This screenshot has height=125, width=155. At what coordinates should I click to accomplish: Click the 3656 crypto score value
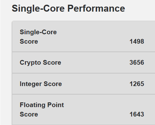coord(137,63)
